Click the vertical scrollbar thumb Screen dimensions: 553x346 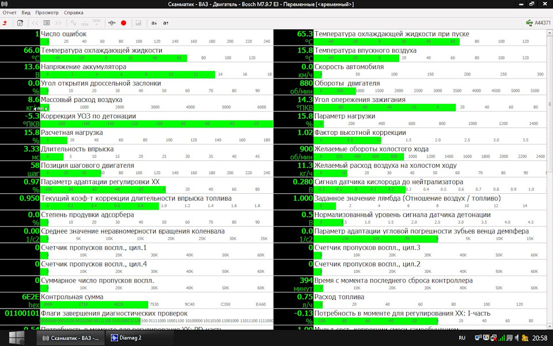550,104
